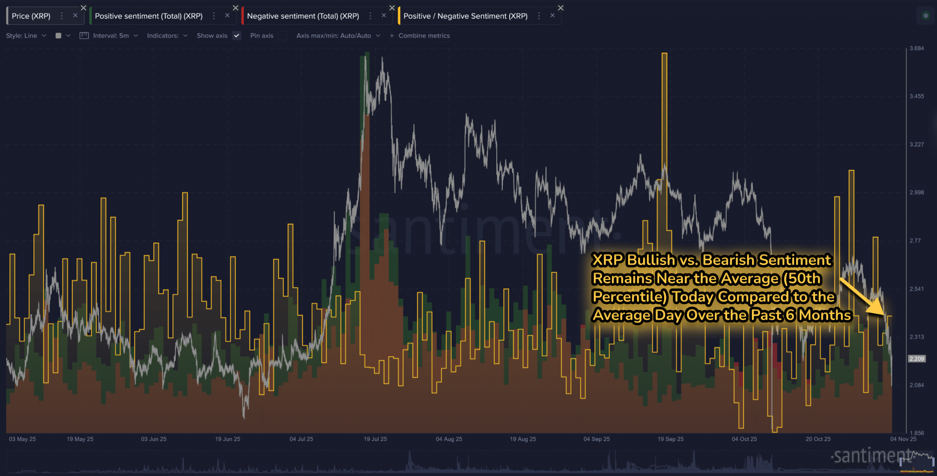937x476 pixels.
Task: Enable the Pin axis checkbox
Action: [282, 36]
